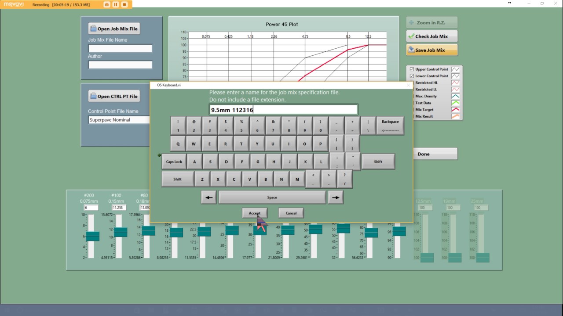Screen dimensions: 563x316
Task: Accept the entered job mix file name
Action: pyautogui.click(x=255, y=213)
